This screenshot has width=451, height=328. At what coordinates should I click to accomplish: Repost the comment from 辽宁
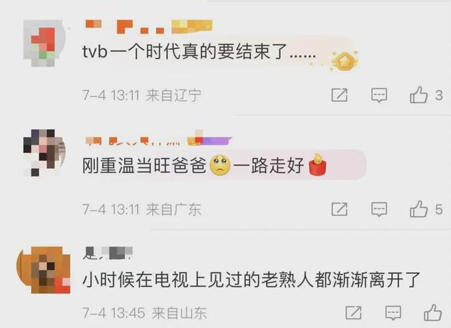click(340, 95)
